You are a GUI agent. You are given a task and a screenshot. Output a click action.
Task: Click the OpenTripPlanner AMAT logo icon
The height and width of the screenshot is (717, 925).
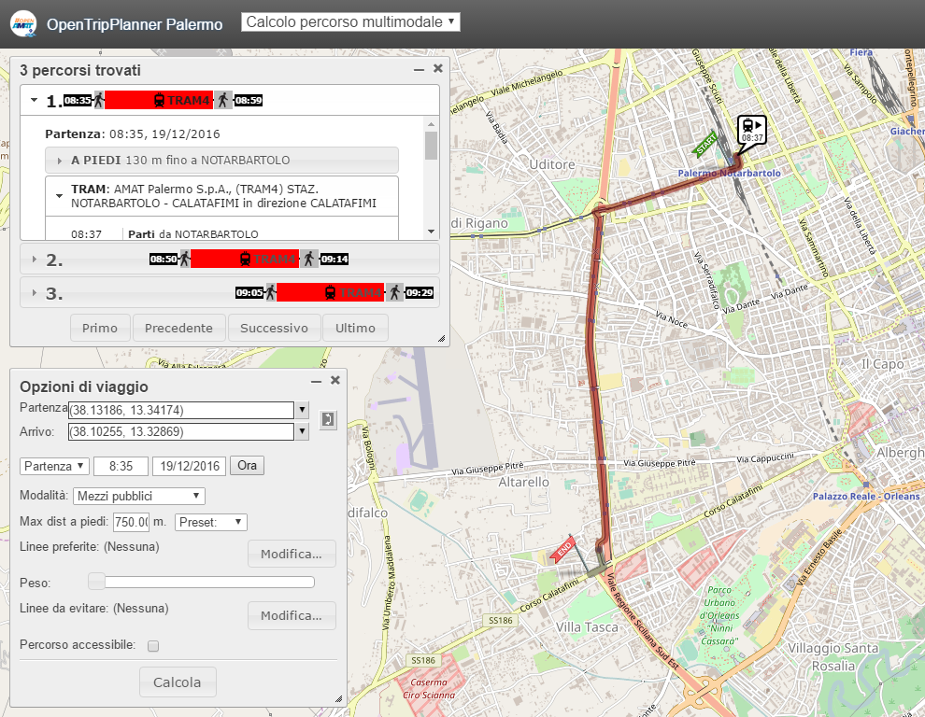[23, 24]
